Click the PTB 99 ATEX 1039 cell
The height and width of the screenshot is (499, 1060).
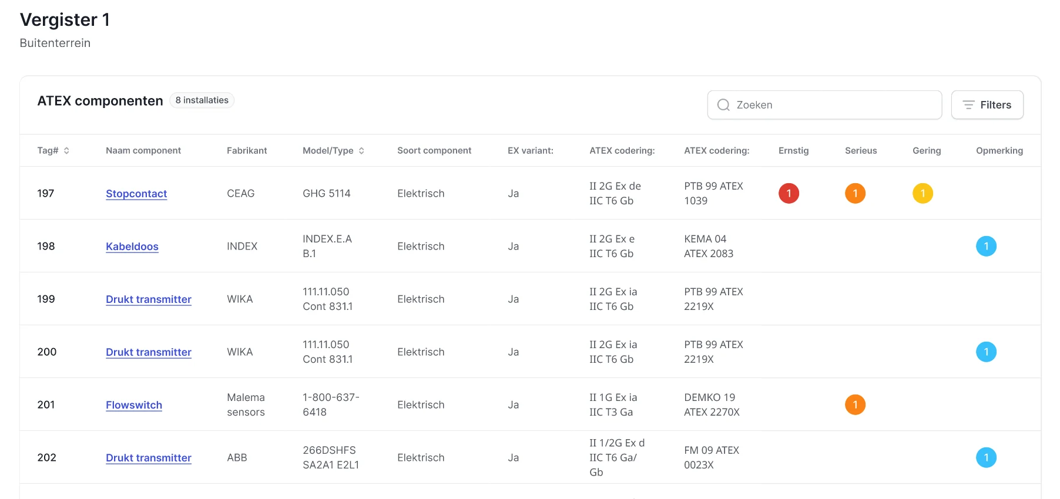pyautogui.click(x=714, y=193)
